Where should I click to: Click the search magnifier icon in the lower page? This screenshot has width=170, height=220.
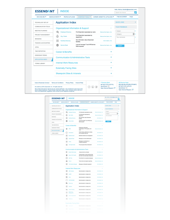119,99
